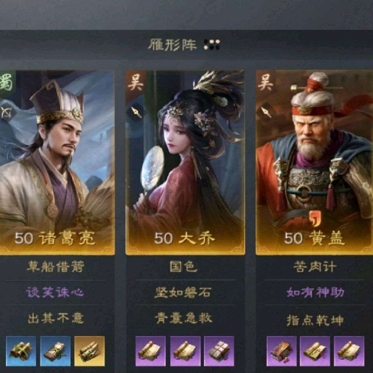
Task: Open Zhuge Liang's second blue treatise icon
Action: tap(55, 351)
